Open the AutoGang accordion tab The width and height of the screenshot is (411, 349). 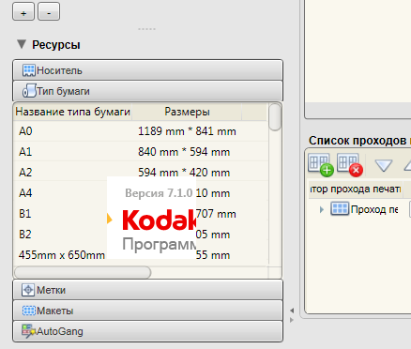tap(147, 331)
